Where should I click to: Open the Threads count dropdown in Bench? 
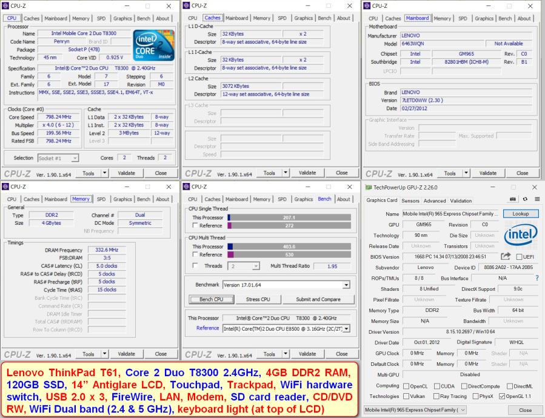click(244, 266)
